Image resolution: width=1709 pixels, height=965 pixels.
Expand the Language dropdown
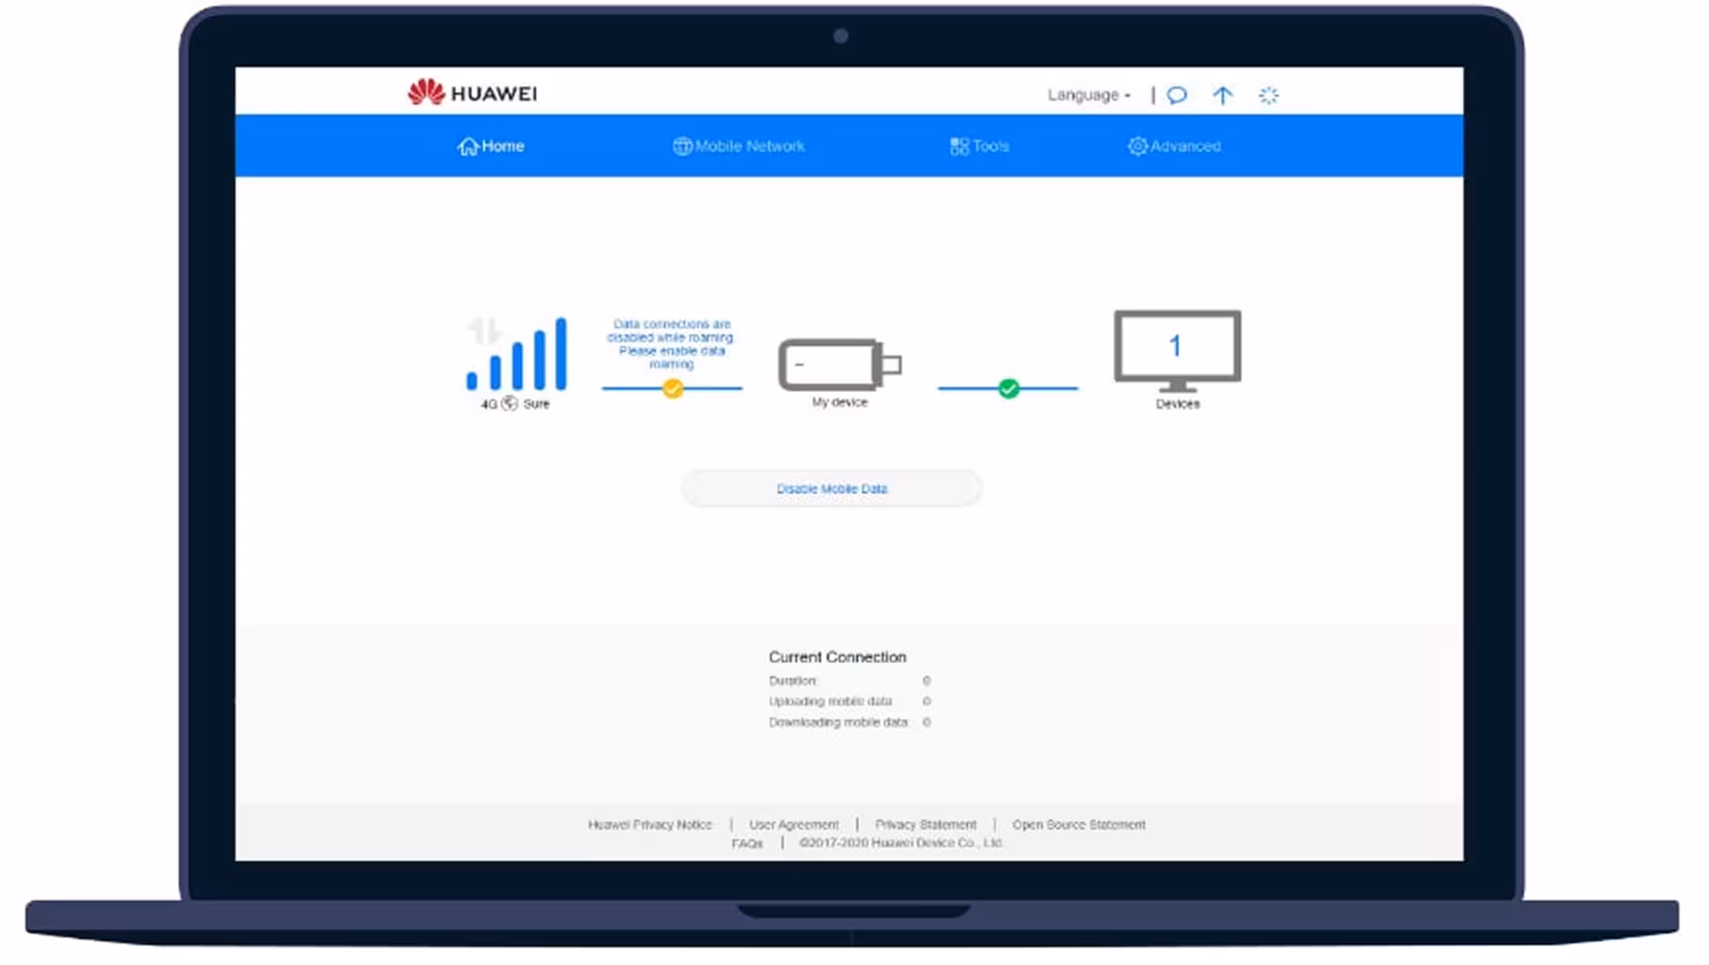(x=1088, y=95)
